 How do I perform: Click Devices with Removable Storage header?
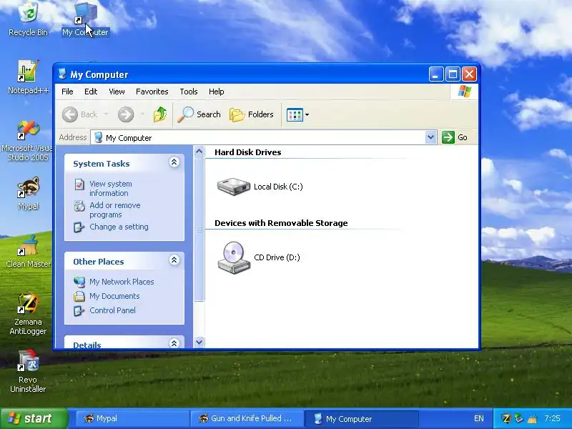pyautogui.click(x=281, y=223)
